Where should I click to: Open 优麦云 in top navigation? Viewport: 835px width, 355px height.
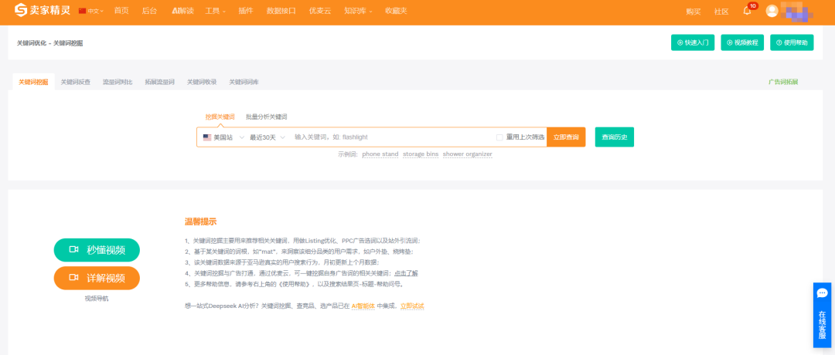[320, 11]
